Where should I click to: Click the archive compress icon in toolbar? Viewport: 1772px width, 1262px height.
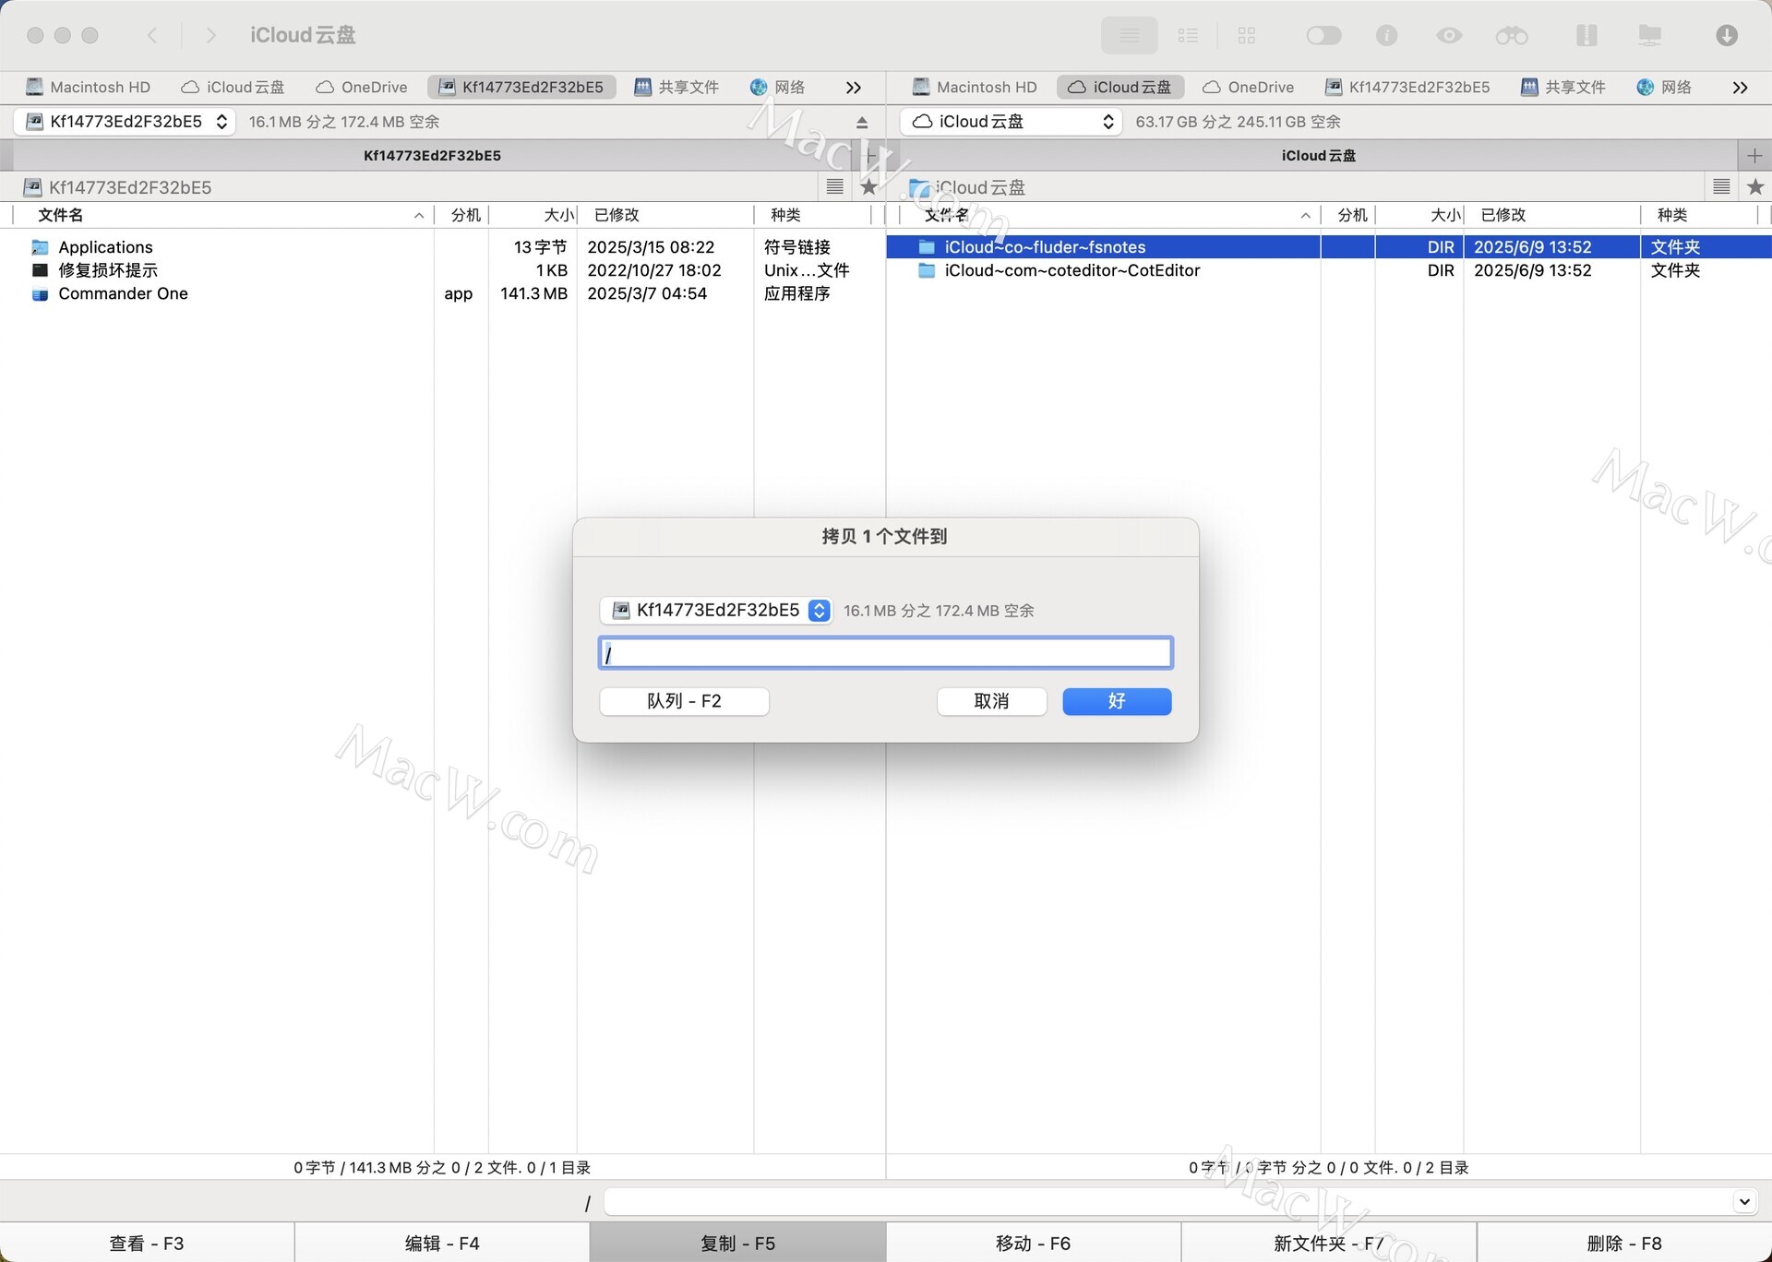[1586, 35]
